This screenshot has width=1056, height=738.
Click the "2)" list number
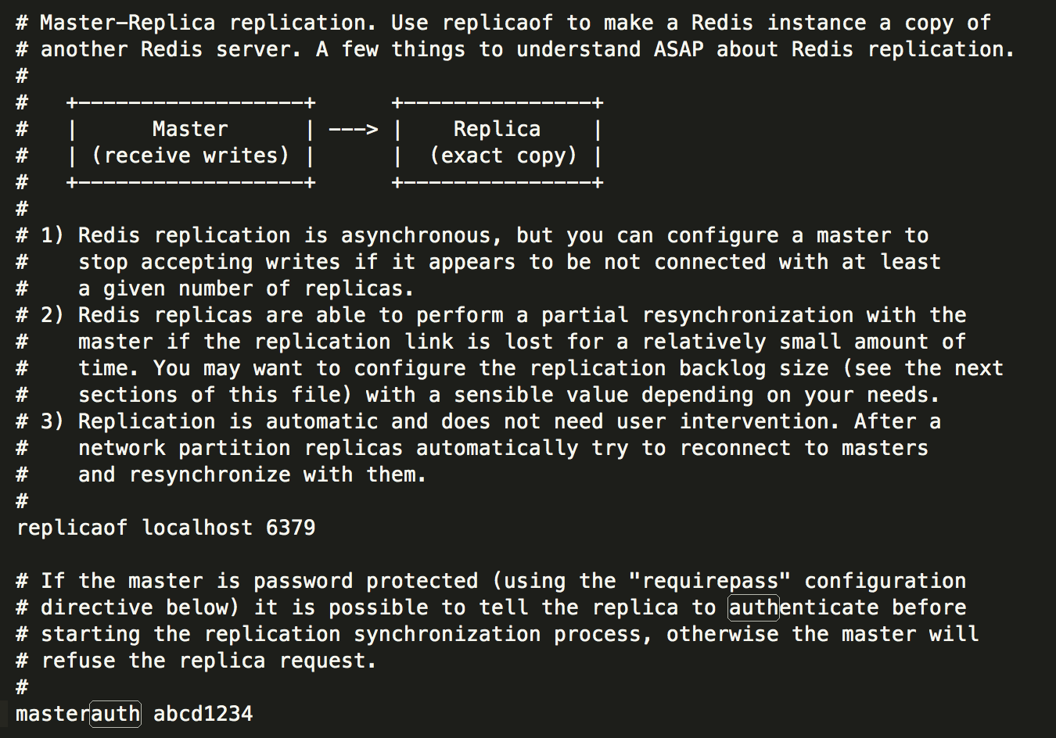click(52, 315)
